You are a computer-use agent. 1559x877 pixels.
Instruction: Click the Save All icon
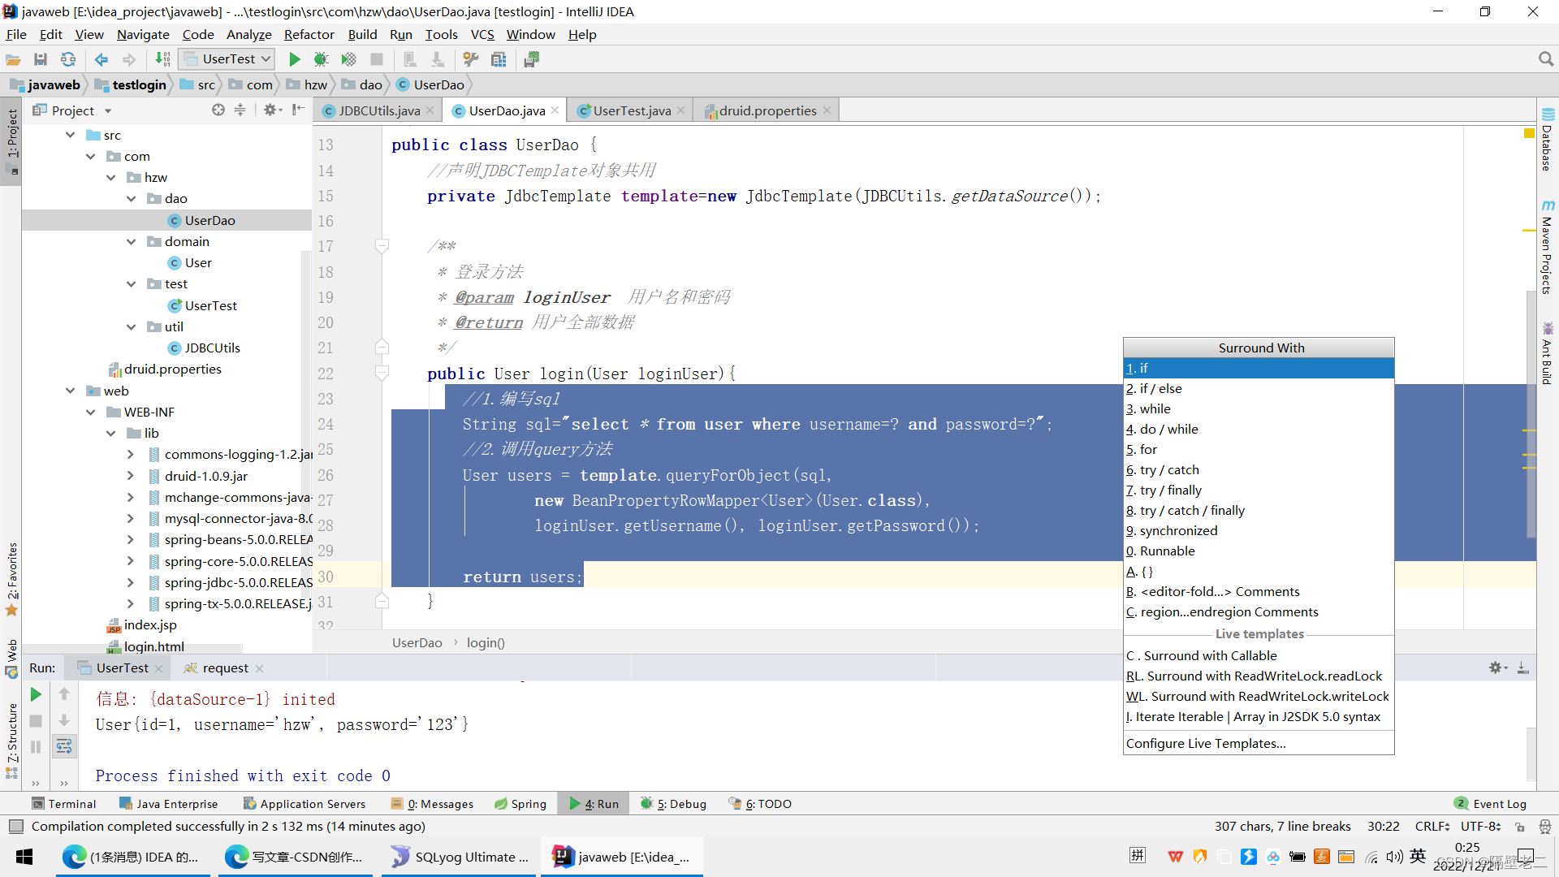click(x=41, y=59)
